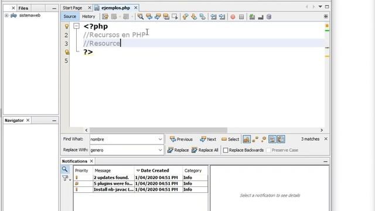Open the Find What dropdown
Screen dimensions: 375x211
coord(160,139)
